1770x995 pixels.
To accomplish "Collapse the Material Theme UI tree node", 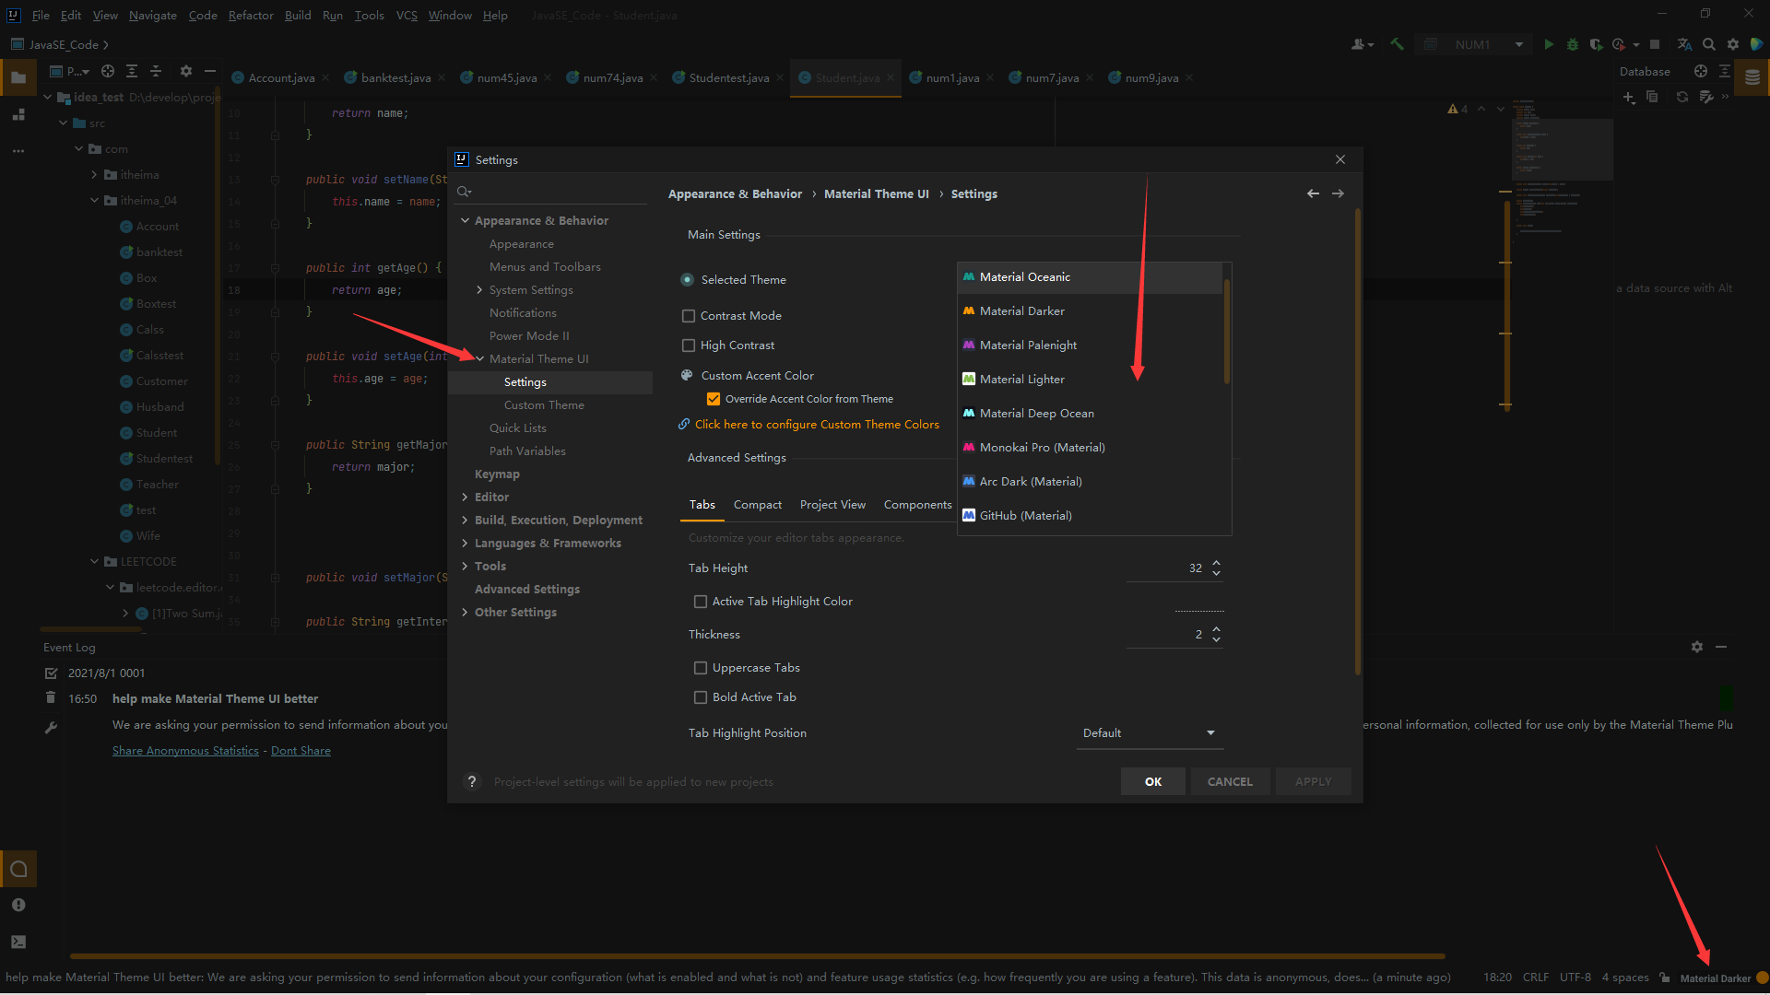I will pos(480,359).
